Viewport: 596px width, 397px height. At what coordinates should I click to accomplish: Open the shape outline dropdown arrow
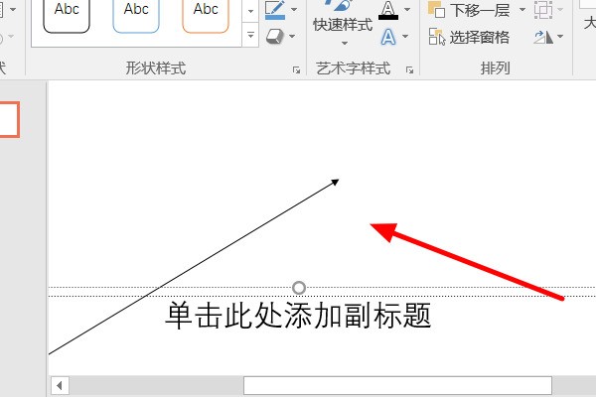point(294,9)
